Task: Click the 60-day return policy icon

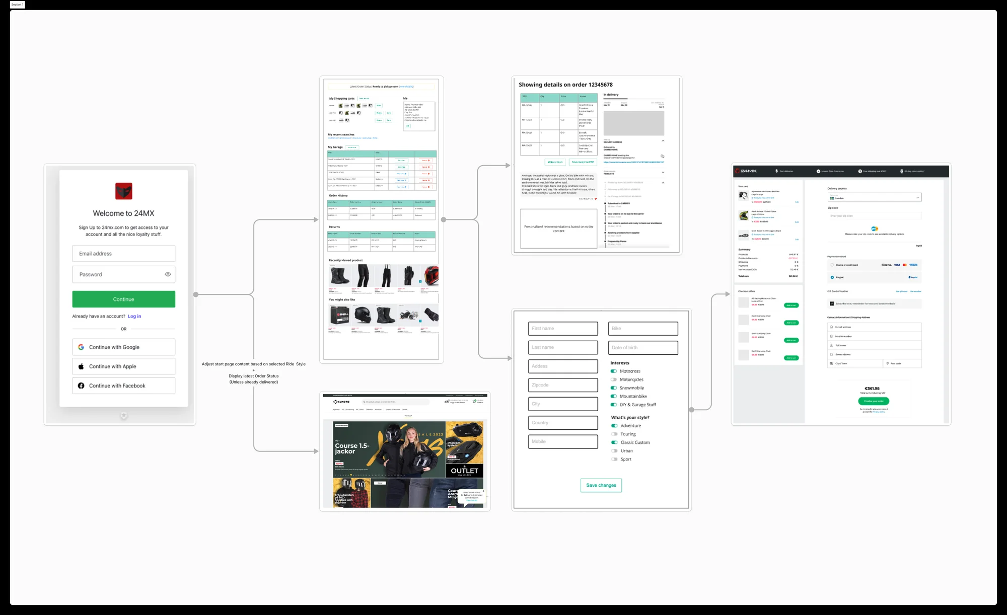Action: click(902, 171)
